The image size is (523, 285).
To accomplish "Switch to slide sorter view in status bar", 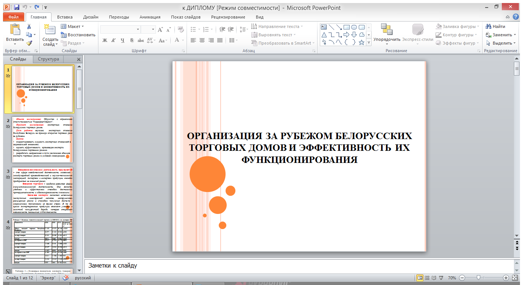I will (427, 278).
